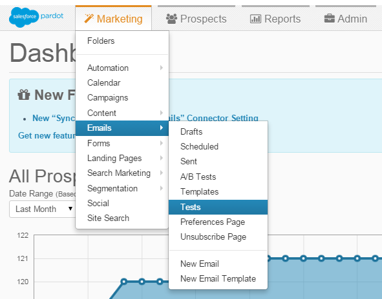Image resolution: width=382 pixels, height=299 pixels.
Task: Select Tests in the Emails submenu
Action: 218,207
